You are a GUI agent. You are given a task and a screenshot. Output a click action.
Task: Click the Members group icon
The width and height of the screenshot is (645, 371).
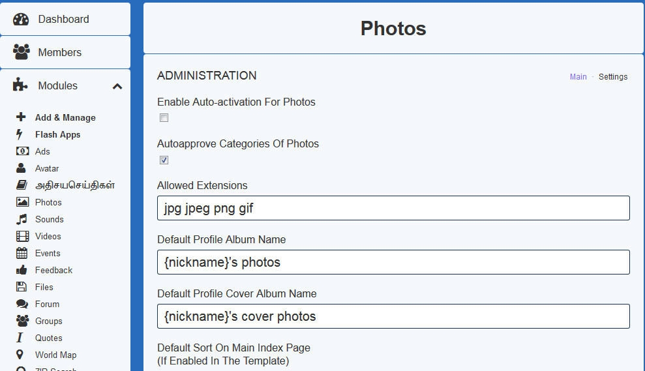coord(21,52)
